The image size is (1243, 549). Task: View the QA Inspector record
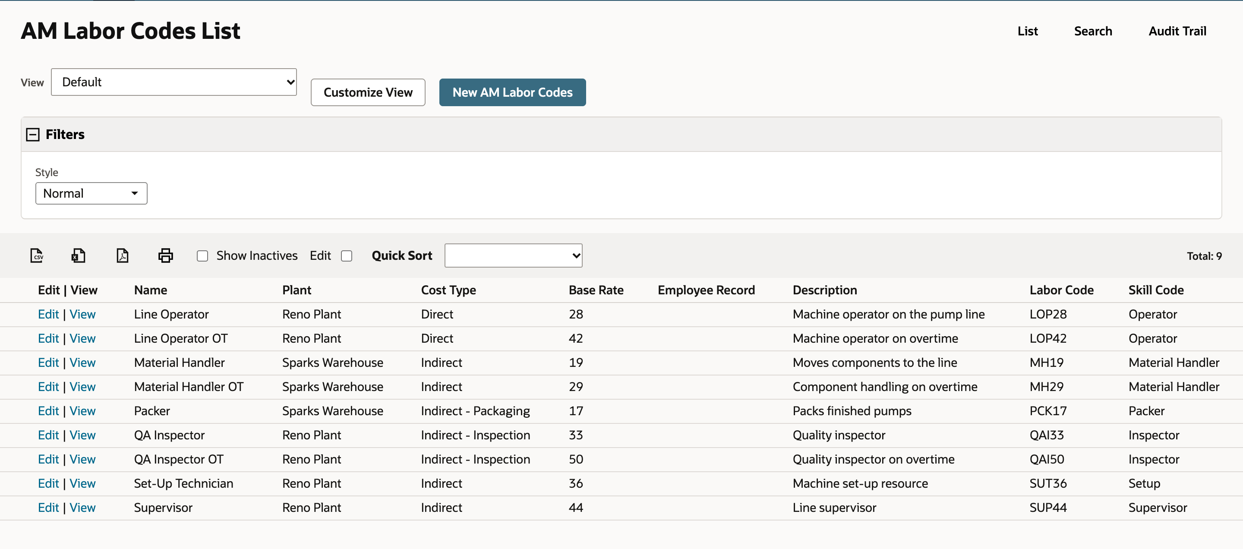point(82,435)
